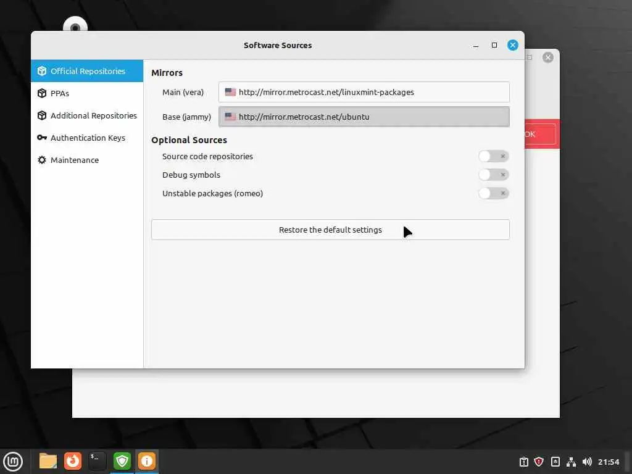This screenshot has height=474, width=632.
Task: Open Additional Repositories in the sidebar
Action: click(87, 115)
